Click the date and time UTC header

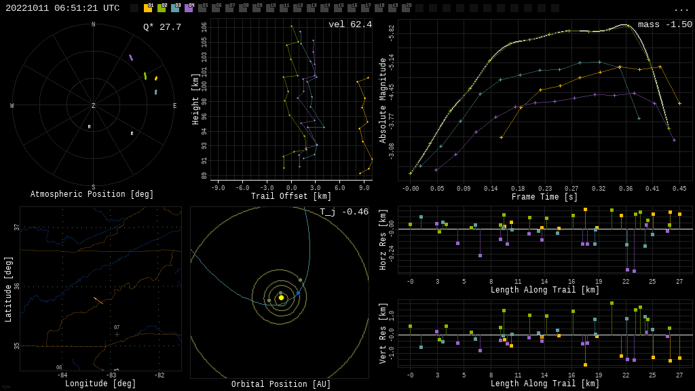point(62,8)
